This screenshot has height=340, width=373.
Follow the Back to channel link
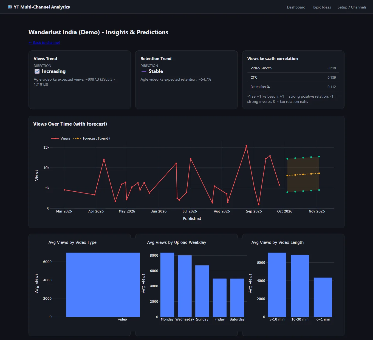point(44,42)
